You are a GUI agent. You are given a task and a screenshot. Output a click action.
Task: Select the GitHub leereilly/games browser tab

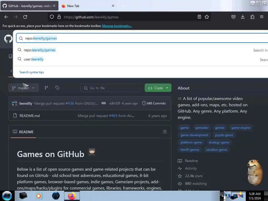[x=29, y=6]
